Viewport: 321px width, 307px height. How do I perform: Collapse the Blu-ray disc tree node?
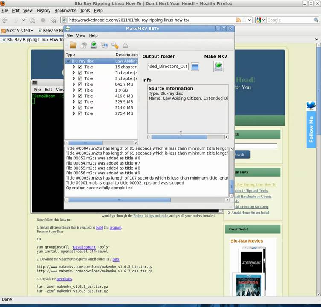coord(68,61)
